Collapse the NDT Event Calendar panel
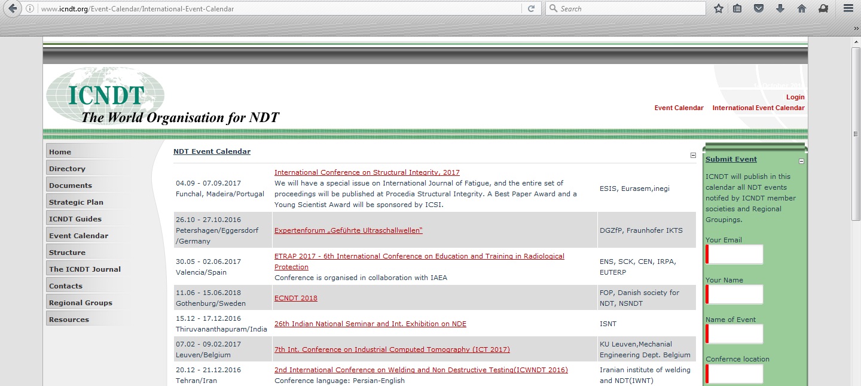The image size is (861, 386). pos(694,155)
